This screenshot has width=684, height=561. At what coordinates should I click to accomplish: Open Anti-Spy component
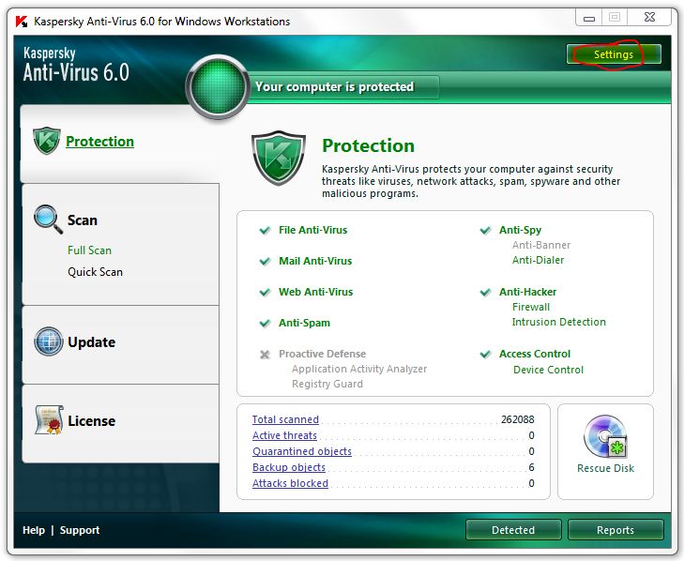coord(521,230)
